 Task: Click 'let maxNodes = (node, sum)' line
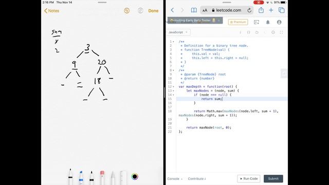(212, 91)
